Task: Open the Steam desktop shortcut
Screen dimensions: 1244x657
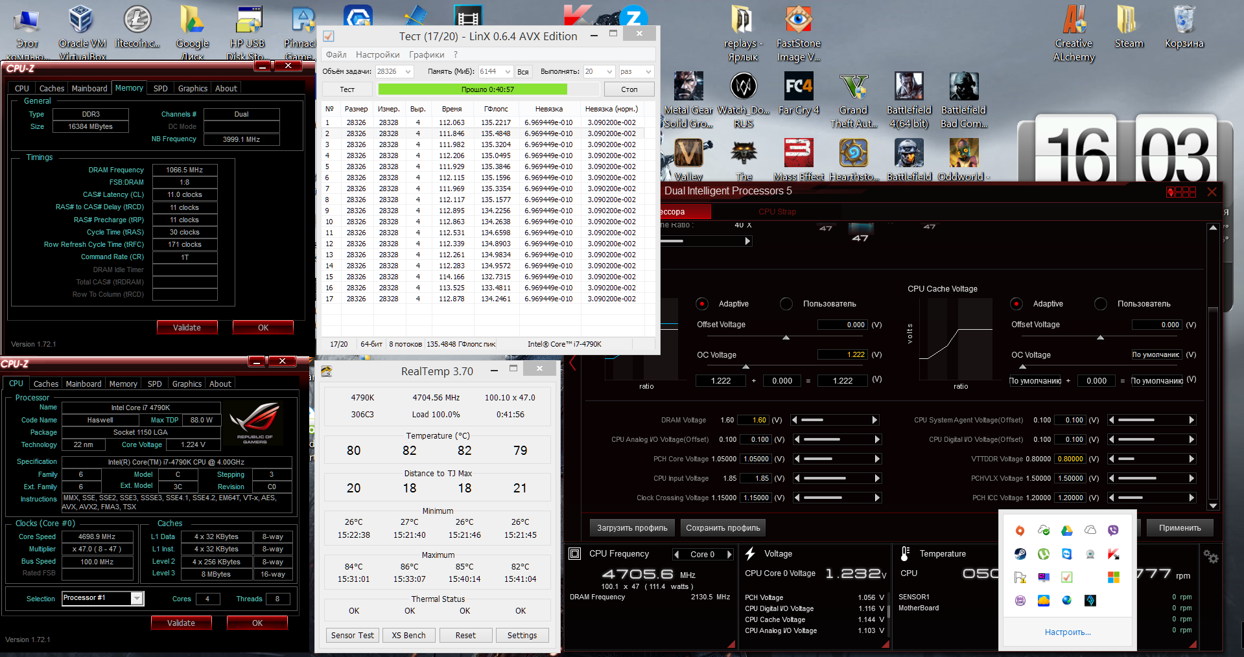Action: [x=1129, y=27]
